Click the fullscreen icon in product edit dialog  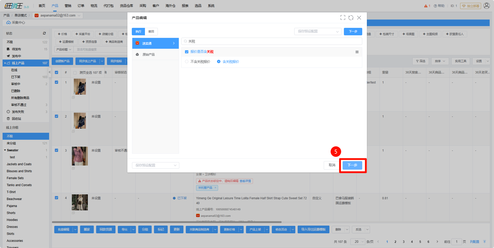point(343,18)
